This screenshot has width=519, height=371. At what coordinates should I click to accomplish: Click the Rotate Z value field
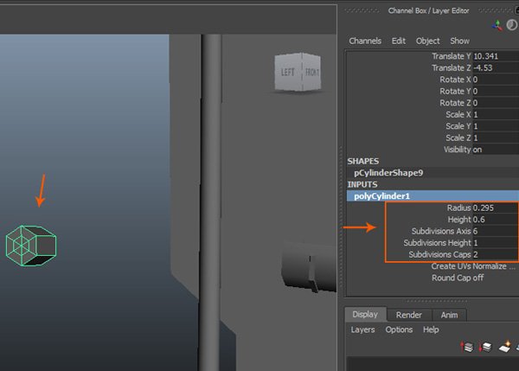496,103
